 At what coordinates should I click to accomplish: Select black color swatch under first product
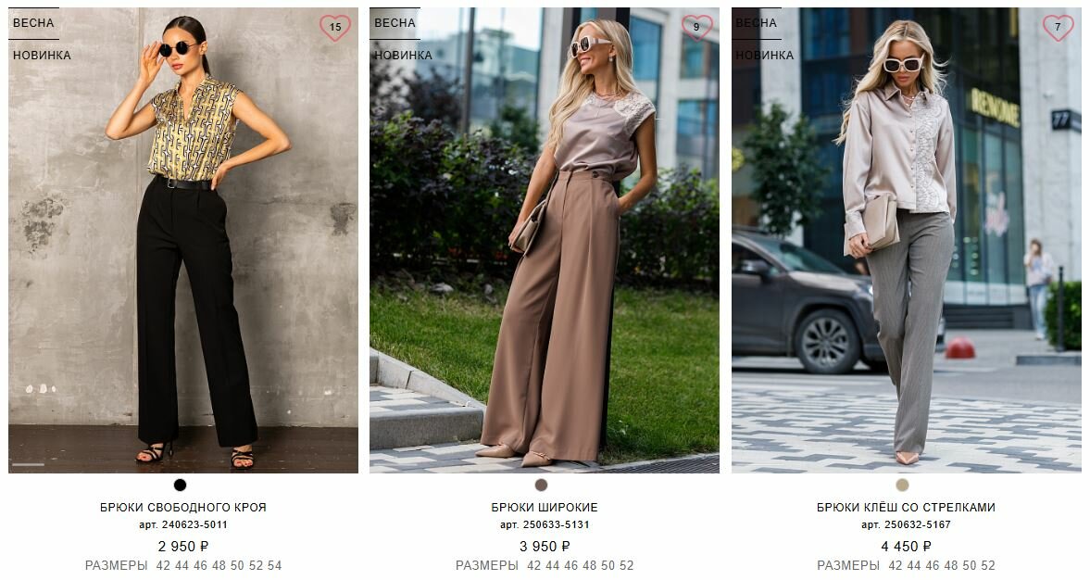click(180, 485)
